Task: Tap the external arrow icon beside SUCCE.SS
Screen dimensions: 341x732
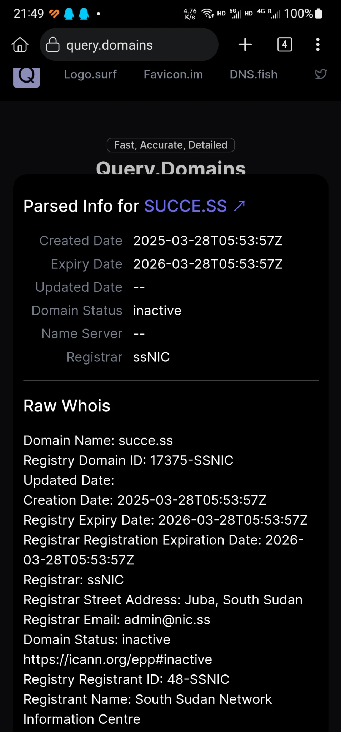Action: pos(240,206)
